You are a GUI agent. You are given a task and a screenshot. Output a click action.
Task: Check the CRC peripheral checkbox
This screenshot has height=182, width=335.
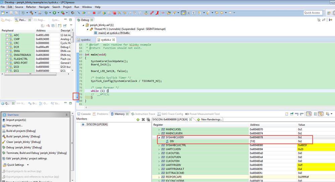point(7,43)
